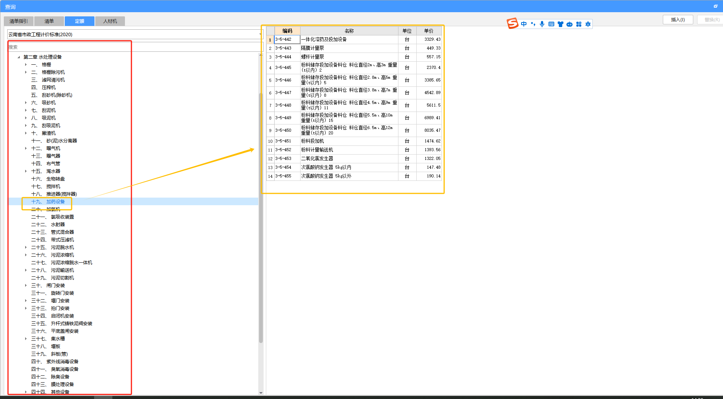Viewport: 723px width, 399px height.
Task: Select 十九、加药设备 in the tree
Action: (x=48, y=202)
